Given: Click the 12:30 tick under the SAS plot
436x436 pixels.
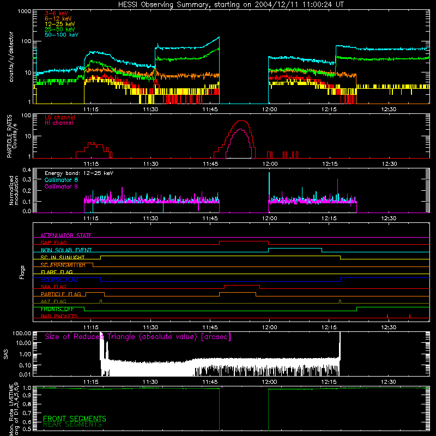Looking at the screenshot, I should click(389, 382).
